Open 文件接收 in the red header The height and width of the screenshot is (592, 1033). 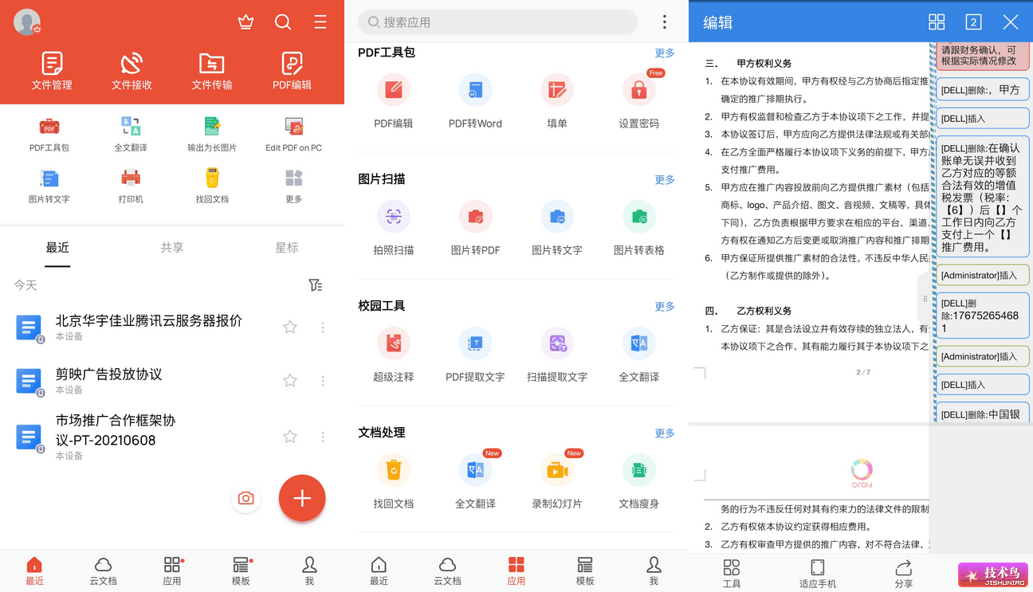132,71
